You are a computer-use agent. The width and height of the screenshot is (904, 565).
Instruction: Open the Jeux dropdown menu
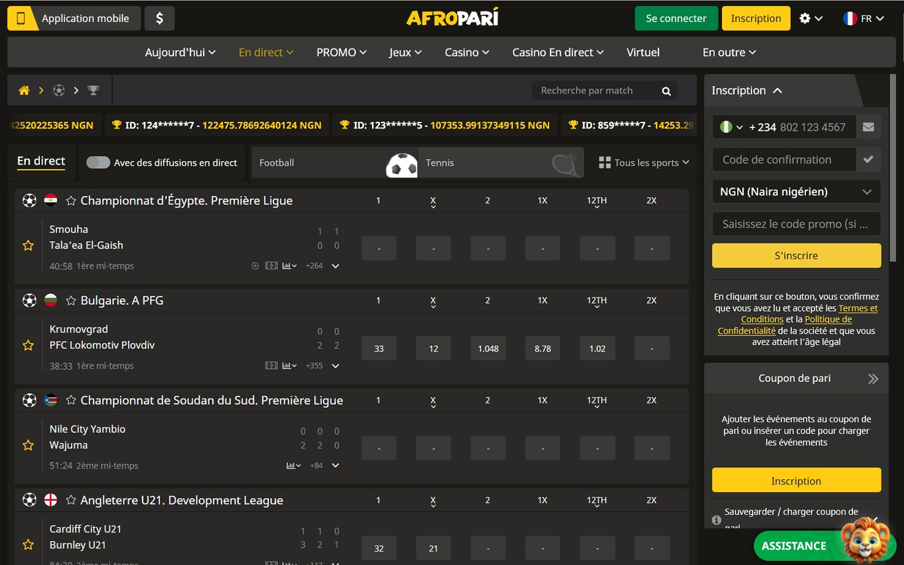point(405,53)
